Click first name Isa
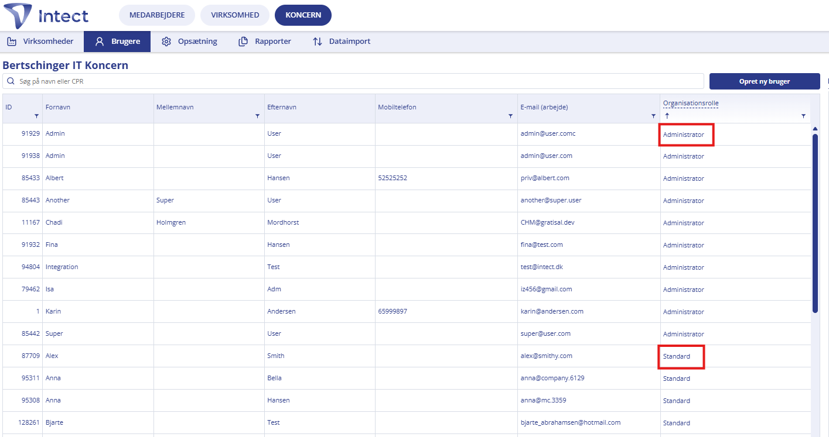The width and height of the screenshot is (829, 437). [50, 289]
